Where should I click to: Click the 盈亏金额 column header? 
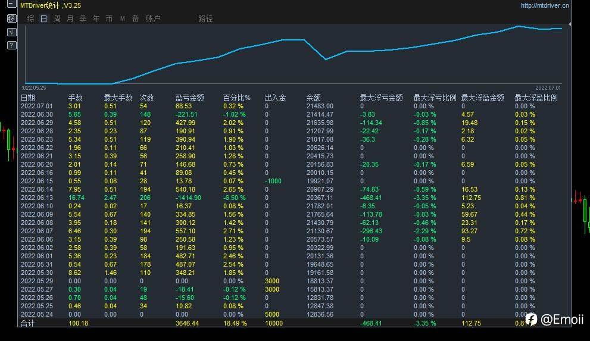pos(190,98)
